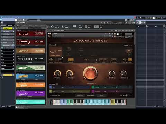
Task: Adjust the Detune knob
Action: tap(123, 73)
